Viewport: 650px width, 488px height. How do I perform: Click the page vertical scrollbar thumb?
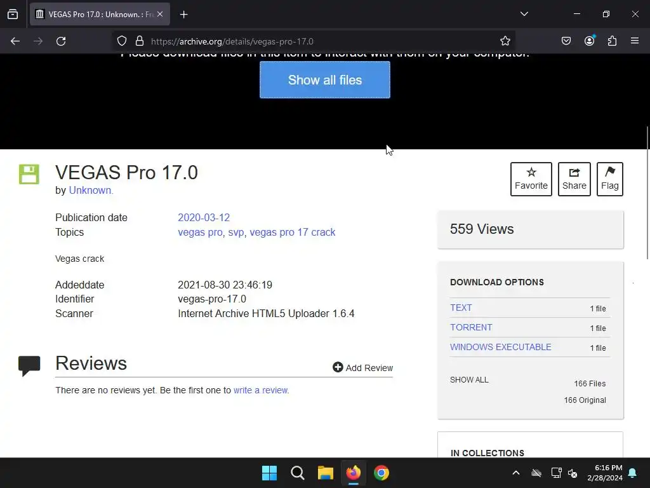click(x=647, y=193)
